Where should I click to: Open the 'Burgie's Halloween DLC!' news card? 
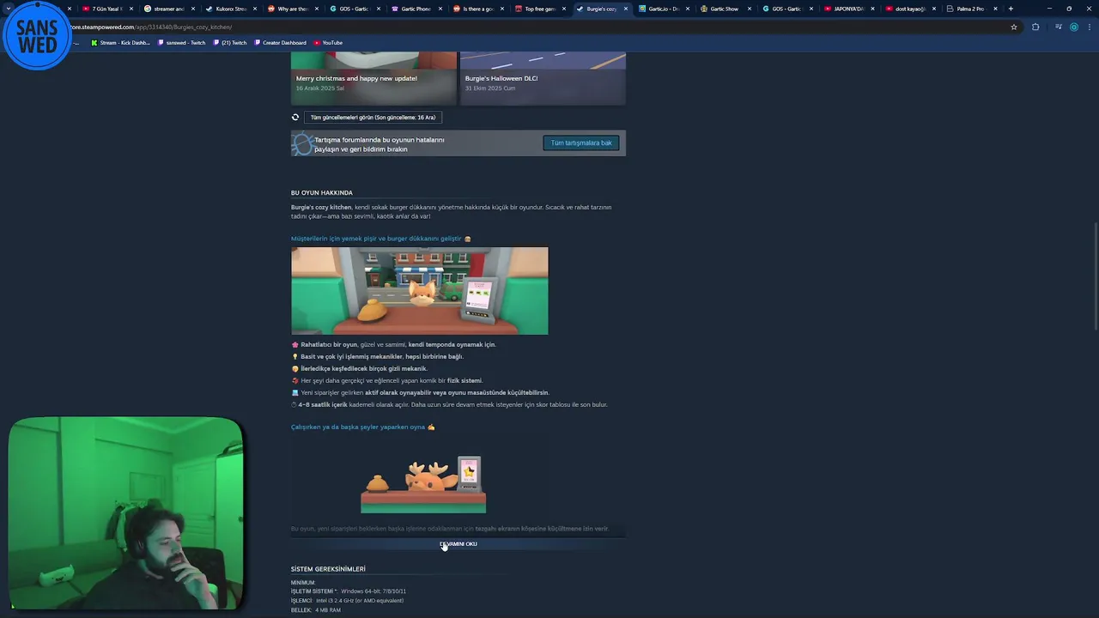pyautogui.click(x=543, y=78)
